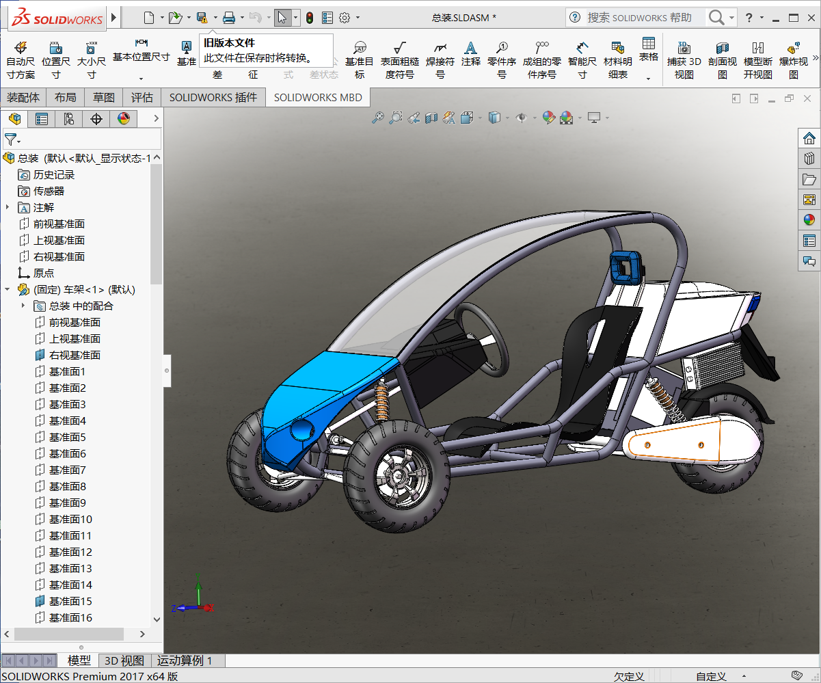821x683 pixels.
Task: Open the Capture 3D View (捕获 3D 视图) tool
Action: 684,59
